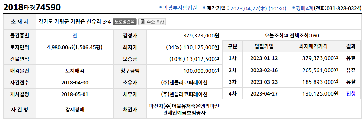
Task: Open the 의정부지방법원 link
Action: 180,8
